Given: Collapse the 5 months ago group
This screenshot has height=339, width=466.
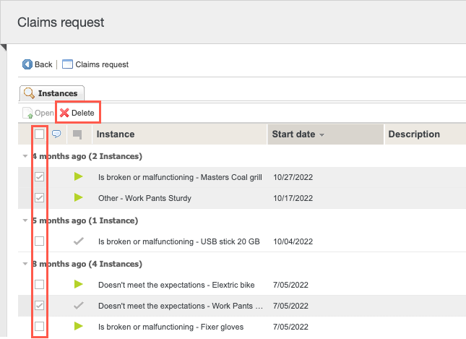Looking at the screenshot, I should tap(26, 220).
